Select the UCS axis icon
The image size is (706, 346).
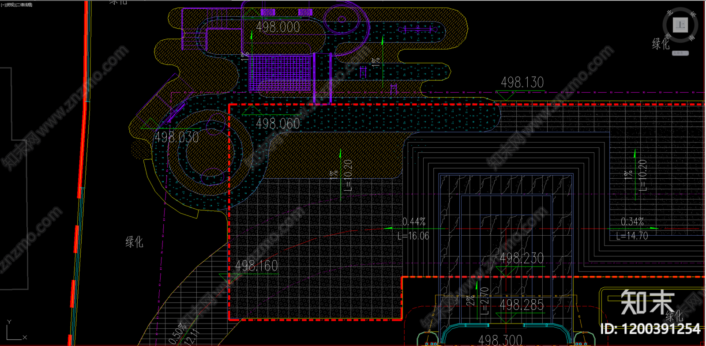click(16, 330)
